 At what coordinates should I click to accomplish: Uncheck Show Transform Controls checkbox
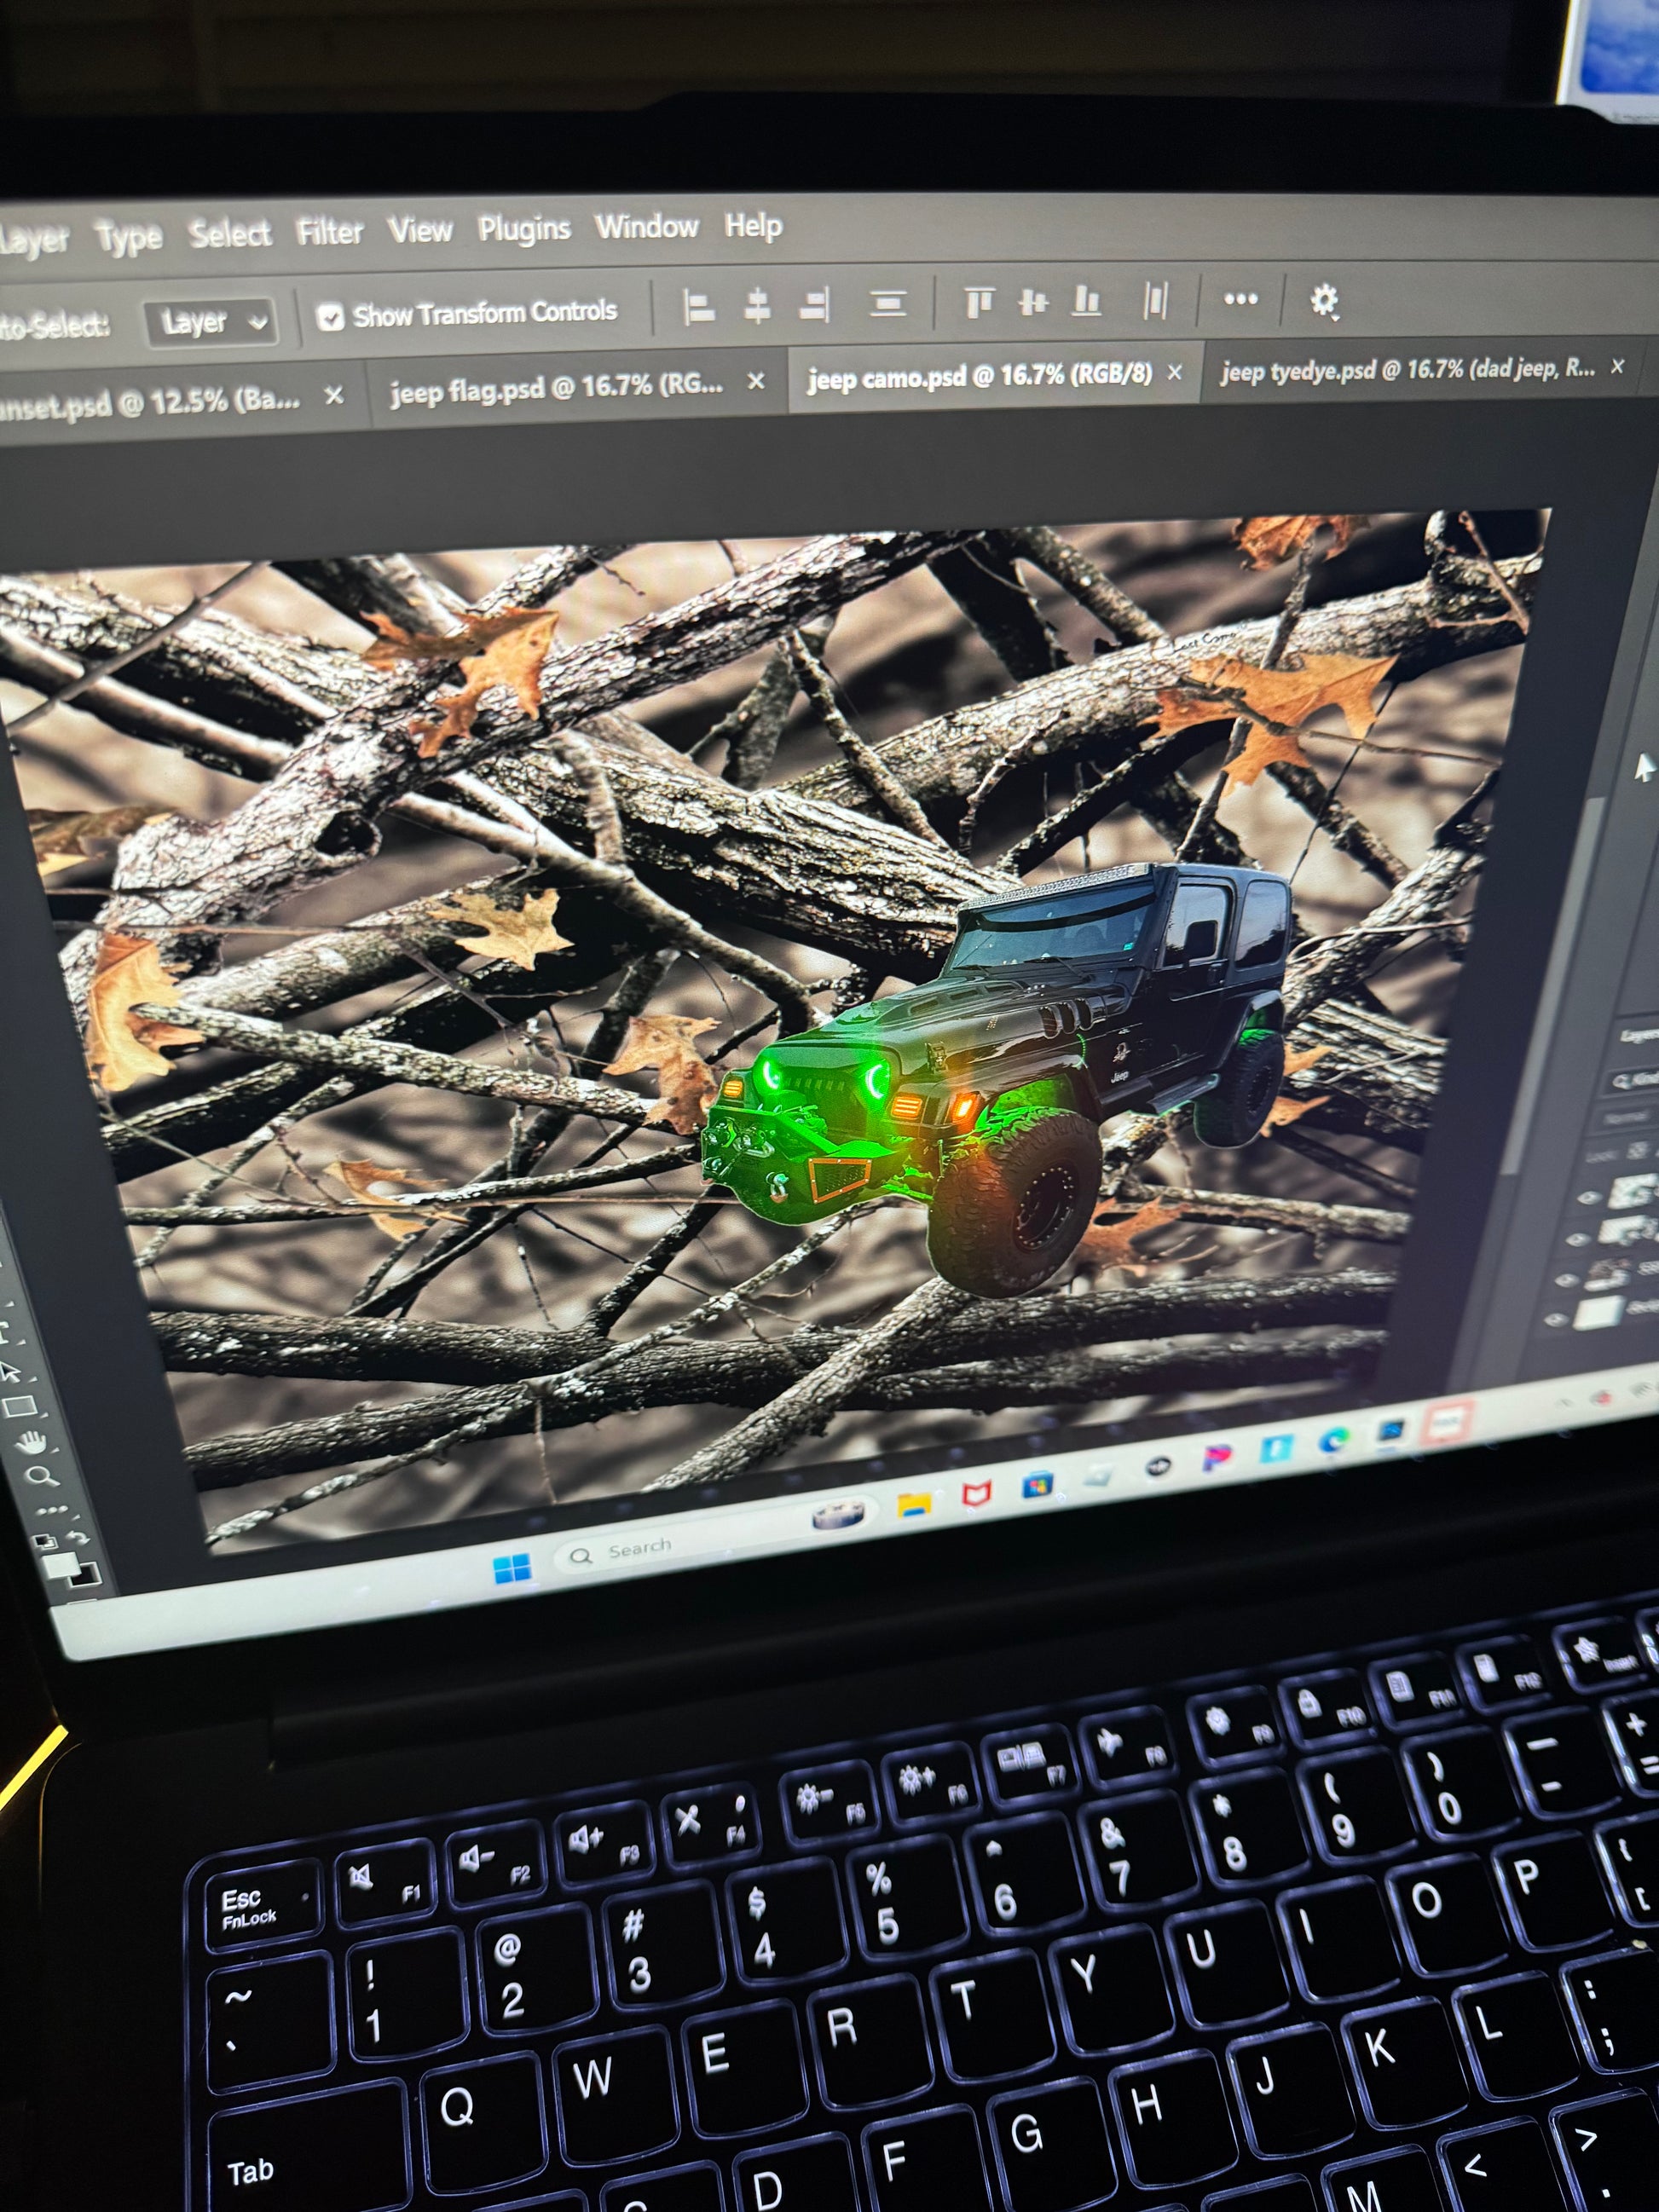(330, 318)
